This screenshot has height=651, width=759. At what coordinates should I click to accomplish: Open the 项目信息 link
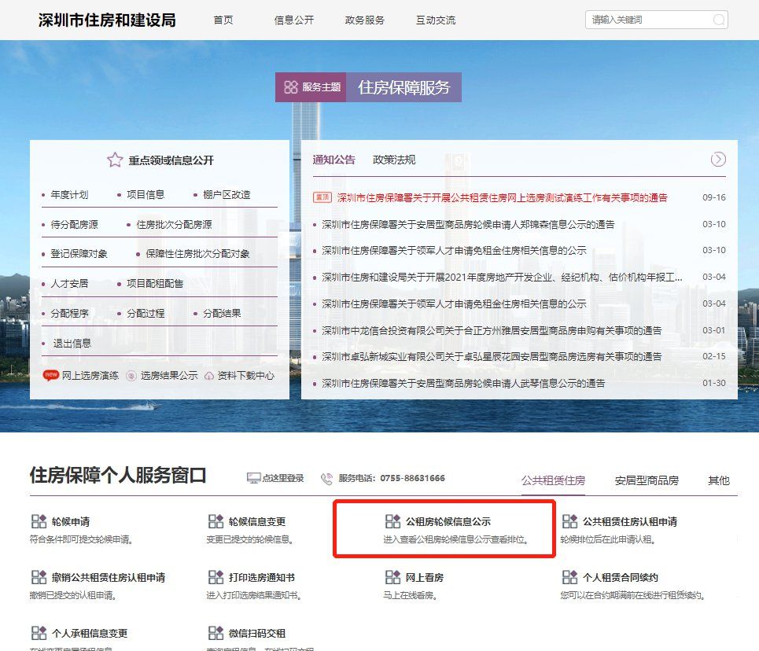click(x=146, y=194)
